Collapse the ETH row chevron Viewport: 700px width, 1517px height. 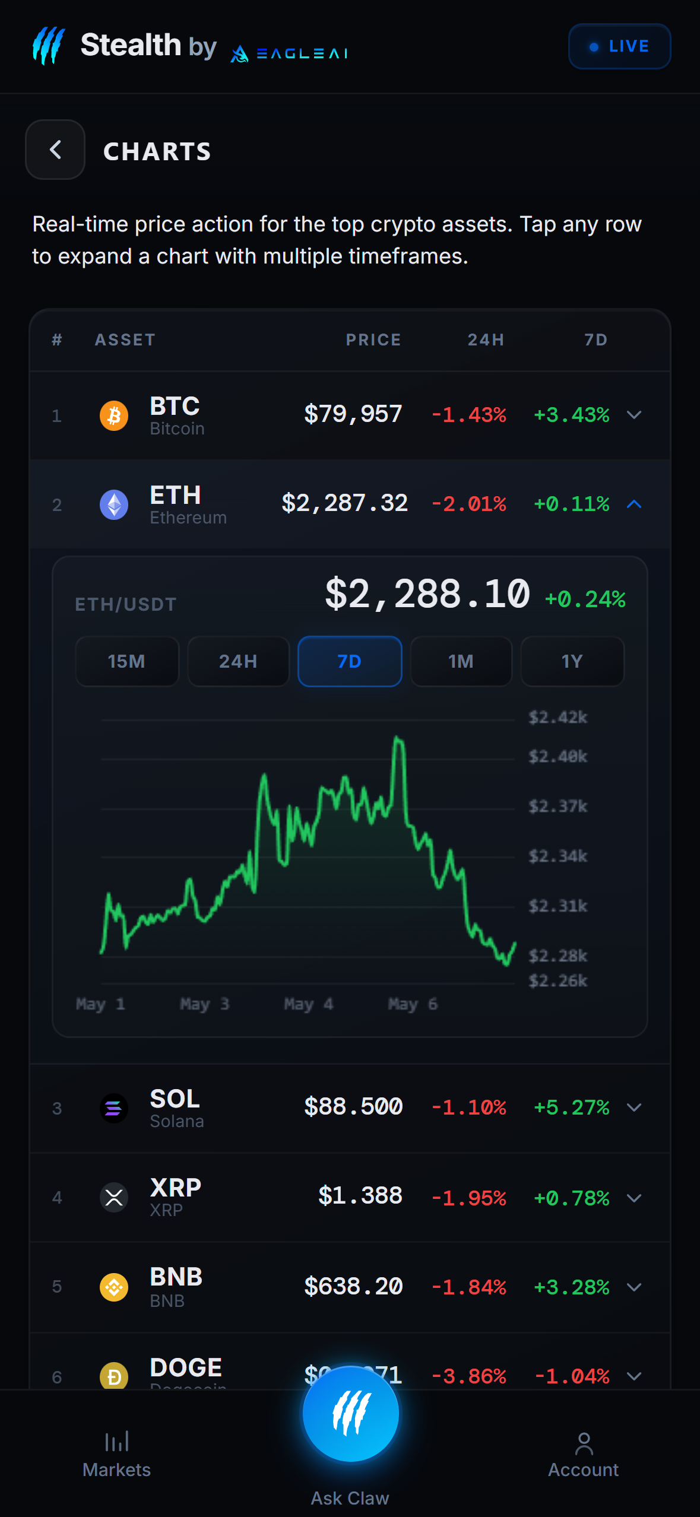pyautogui.click(x=634, y=504)
